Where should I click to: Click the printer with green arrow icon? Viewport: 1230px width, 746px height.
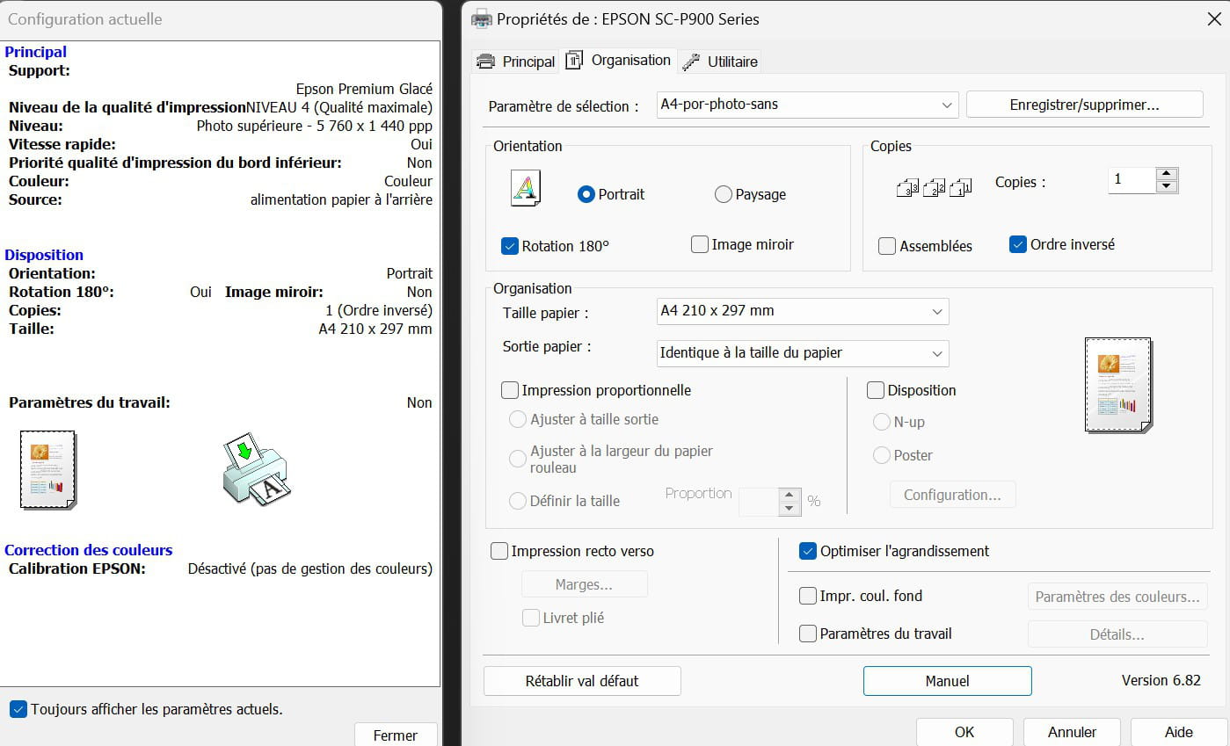tap(256, 467)
